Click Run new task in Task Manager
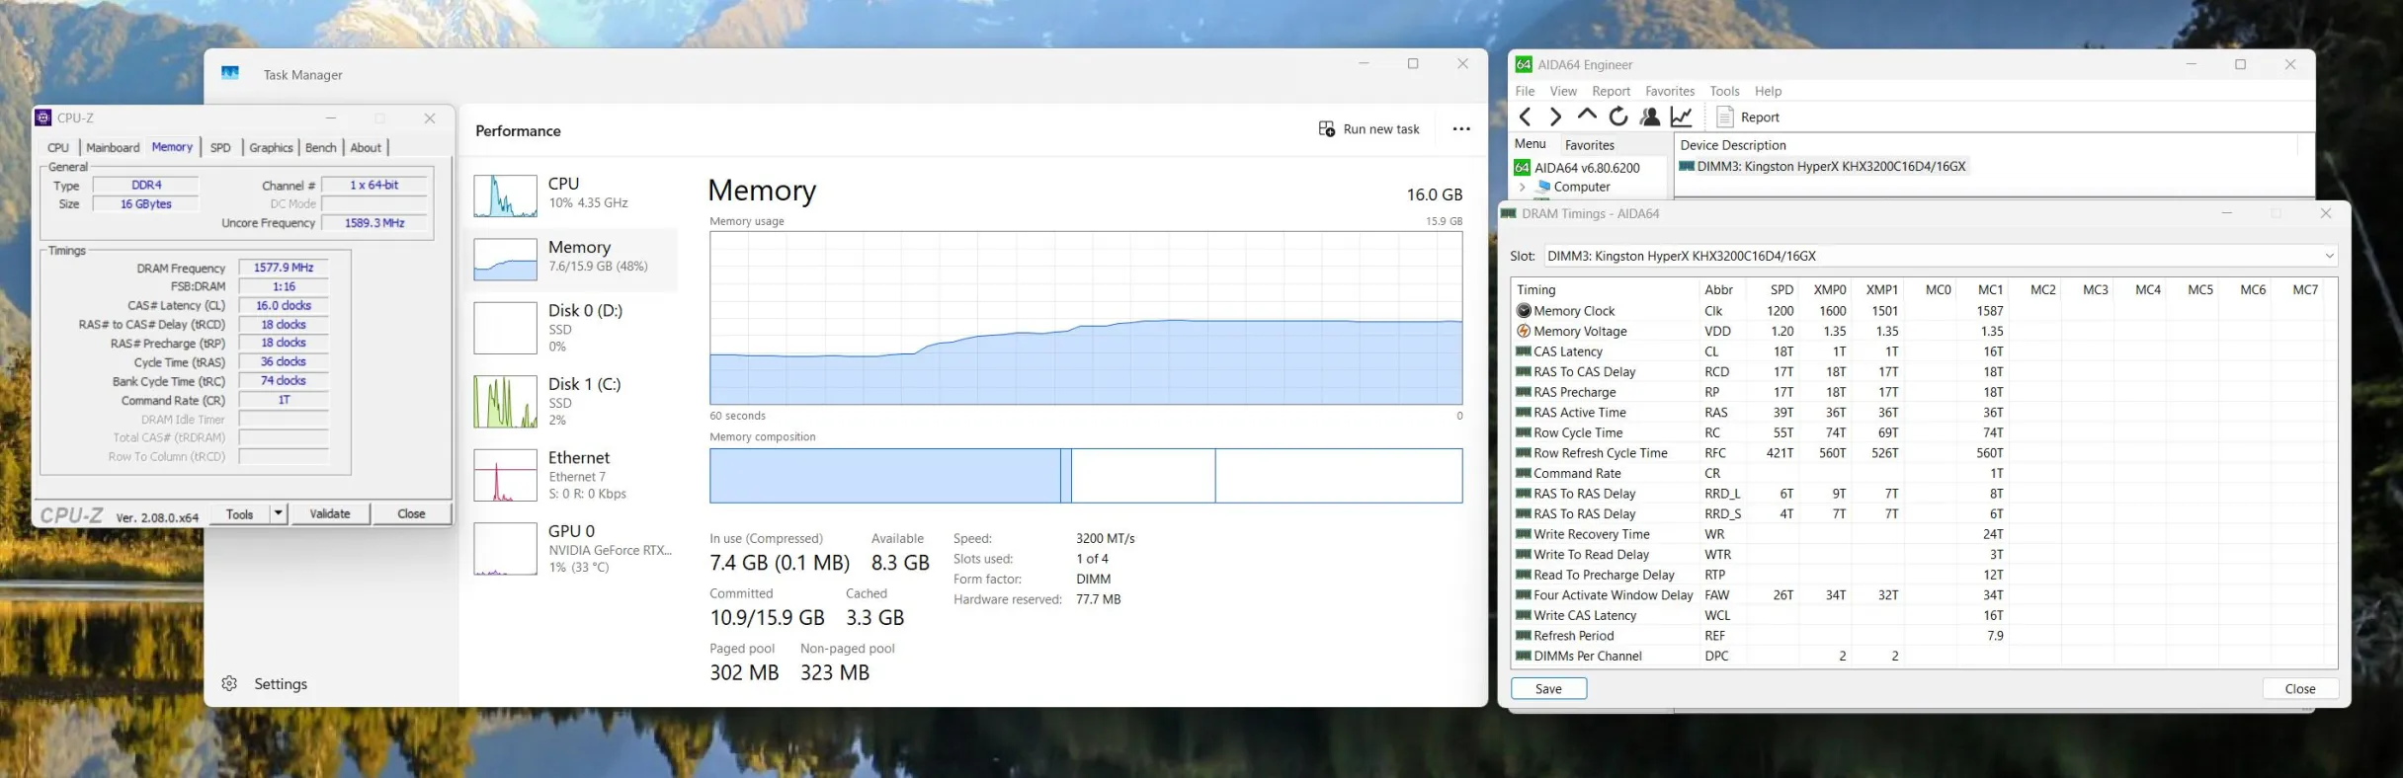Viewport: 2403px width, 778px height. pos(1368,129)
